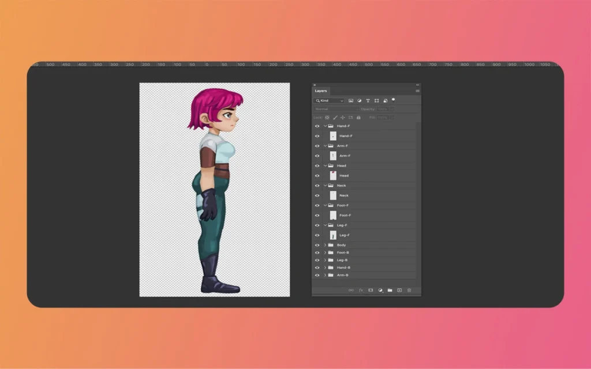Click the Create new layer icon
This screenshot has height=369, width=591.
point(399,290)
